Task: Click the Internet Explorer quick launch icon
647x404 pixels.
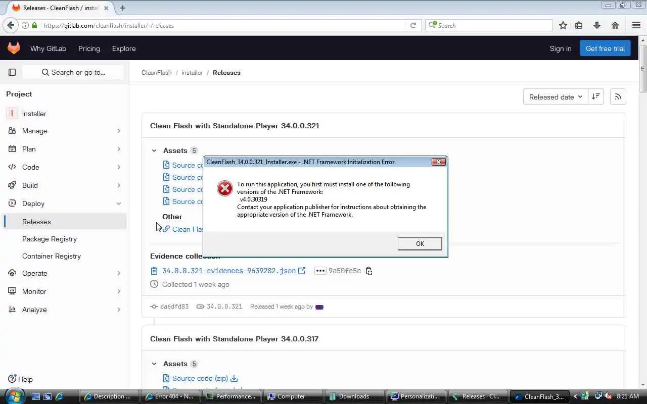Action: pyautogui.click(x=59, y=396)
